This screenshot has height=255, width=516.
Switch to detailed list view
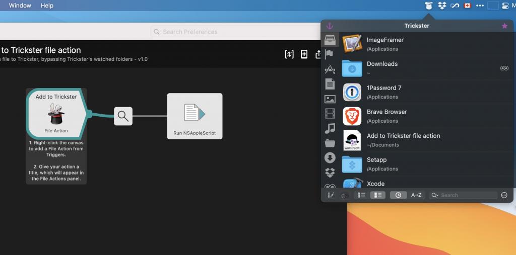coord(377,195)
